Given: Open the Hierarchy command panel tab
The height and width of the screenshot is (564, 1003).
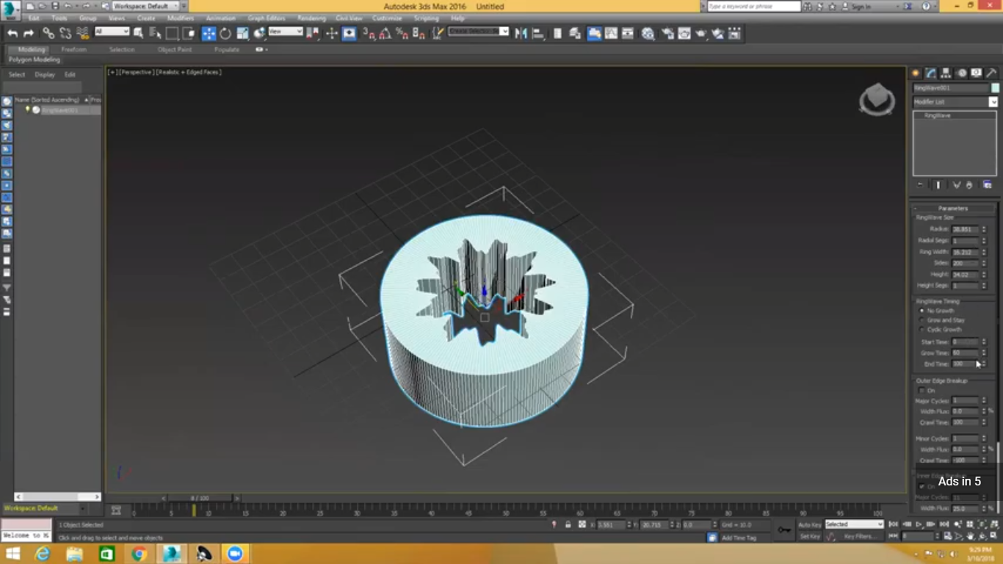Looking at the screenshot, I should tap(946, 73).
